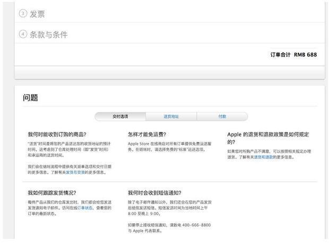Select the 交付选项 tab

(x=120, y=116)
